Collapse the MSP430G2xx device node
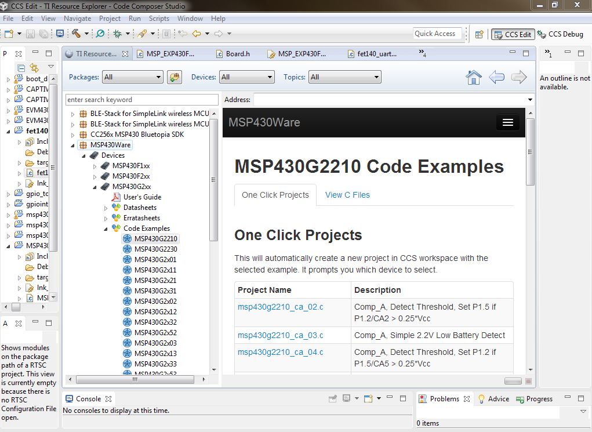 (95, 187)
